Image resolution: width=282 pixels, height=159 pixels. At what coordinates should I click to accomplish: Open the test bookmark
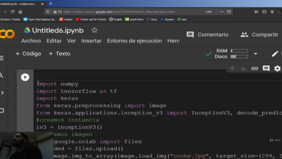(x=182, y=19)
